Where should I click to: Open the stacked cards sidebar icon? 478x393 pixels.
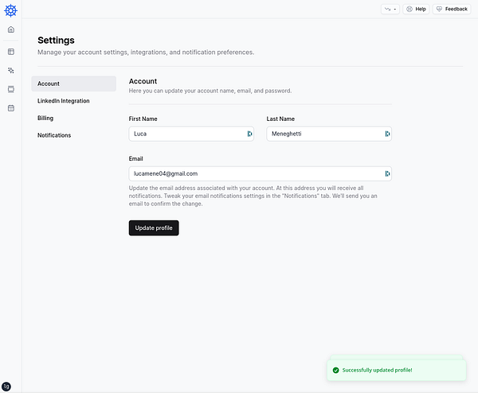pos(11,89)
